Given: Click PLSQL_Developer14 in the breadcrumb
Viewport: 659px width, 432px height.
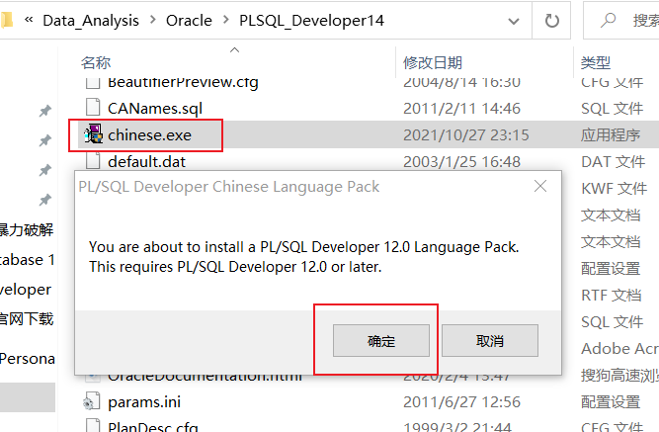Looking at the screenshot, I should click(311, 21).
